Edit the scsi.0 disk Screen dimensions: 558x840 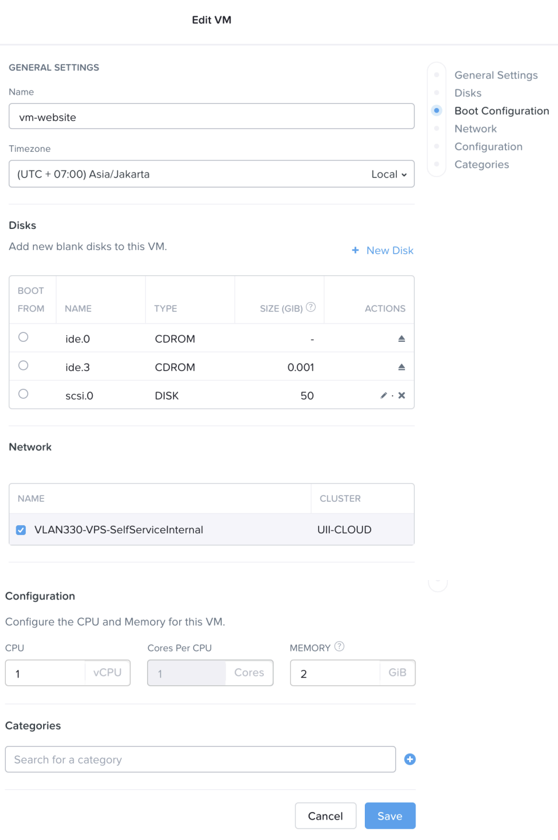383,395
